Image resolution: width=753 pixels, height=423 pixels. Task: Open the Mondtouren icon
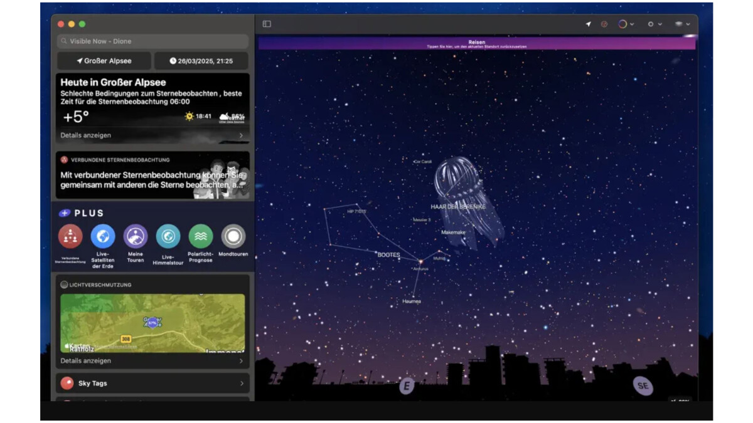click(x=233, y=236)
